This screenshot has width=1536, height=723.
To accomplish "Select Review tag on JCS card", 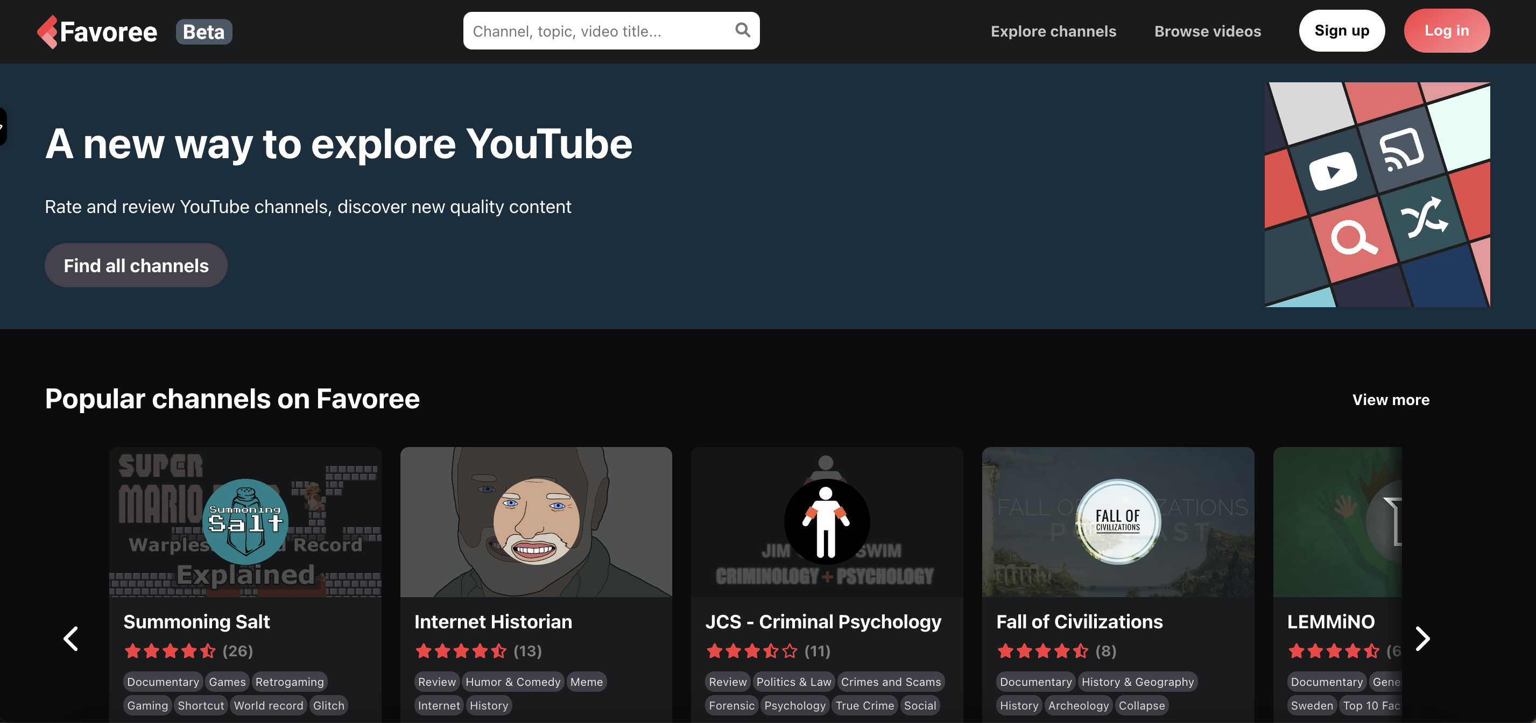I will (x=728, y=681).
